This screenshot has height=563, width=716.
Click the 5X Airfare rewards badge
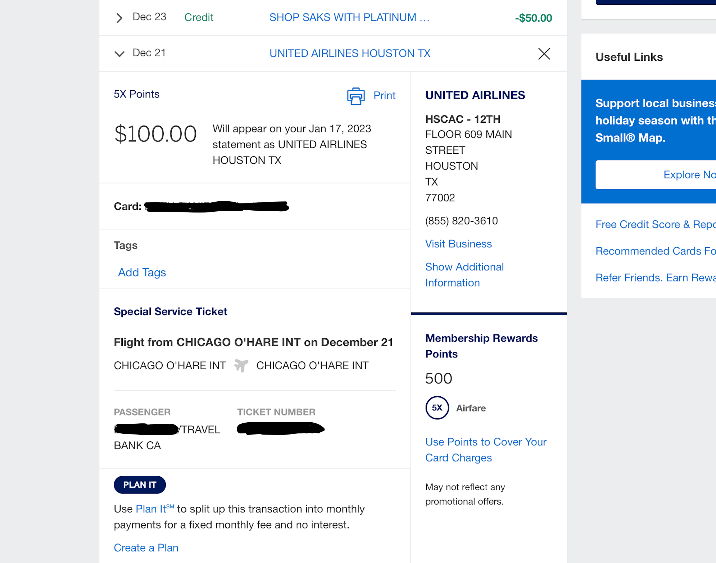437,408
